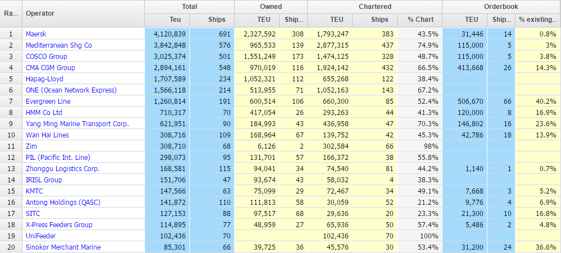This screenshot has width=561, height=253.
Task: Select the Chartered group header
Action: [375, 7]
